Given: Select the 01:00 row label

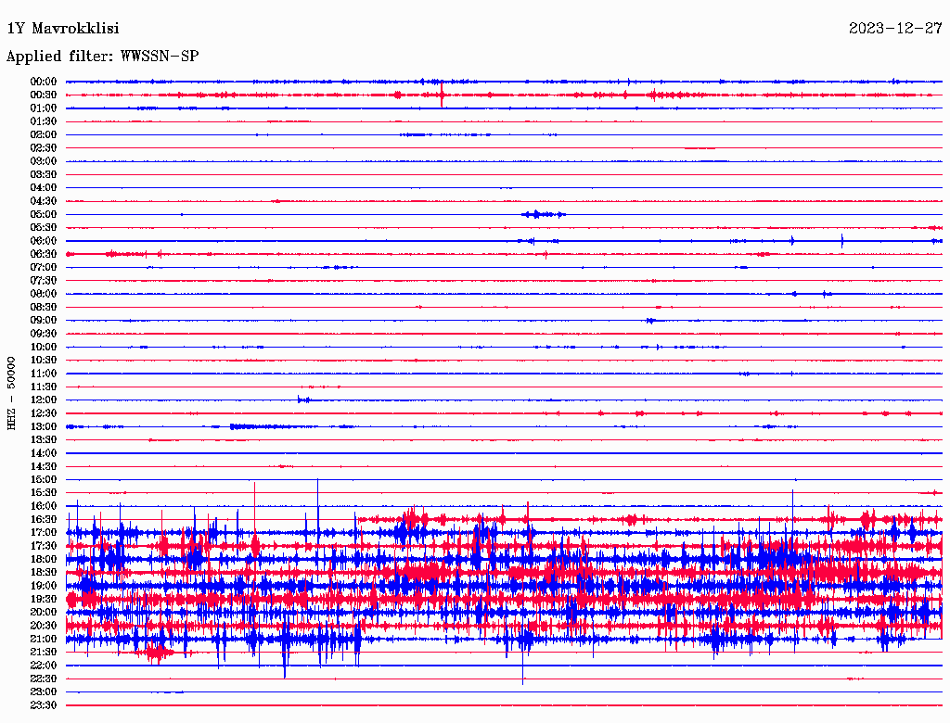Looking at the screenshot, I should [x=44, y=108].
